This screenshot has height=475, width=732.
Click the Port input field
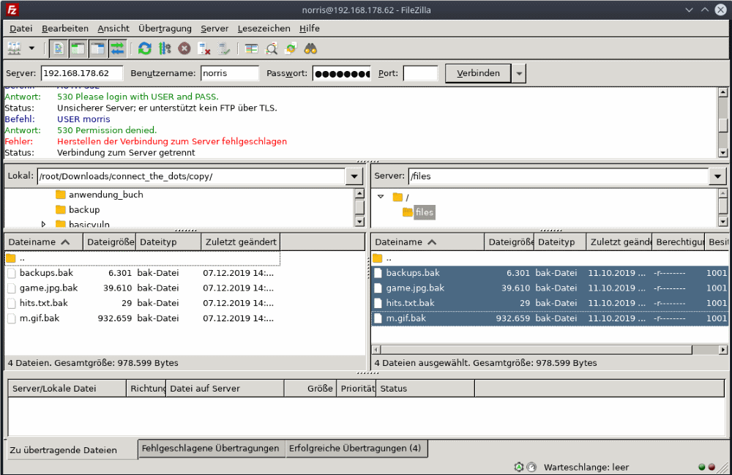point(420,73)
